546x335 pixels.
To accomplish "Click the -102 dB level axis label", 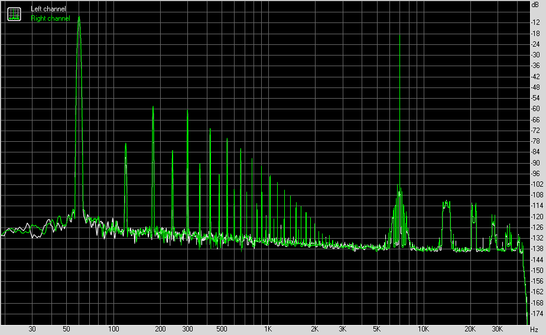I will point(537,184).
